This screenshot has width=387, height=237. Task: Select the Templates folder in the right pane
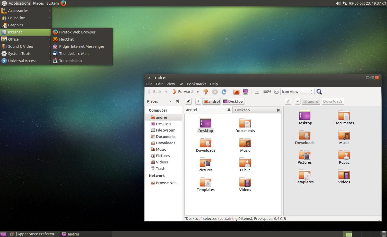(x=305, y=177)
